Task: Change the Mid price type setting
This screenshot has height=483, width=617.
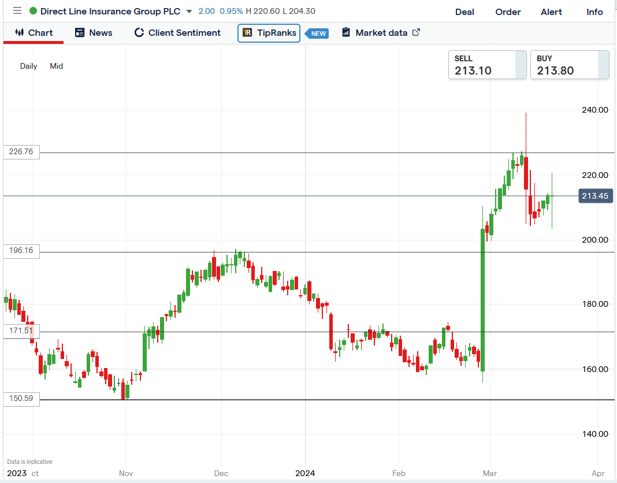Action: pos(56,66)
